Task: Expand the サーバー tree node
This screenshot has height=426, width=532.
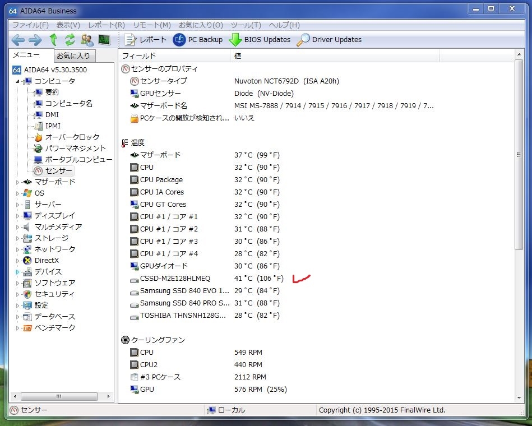Action: point(17,205)
